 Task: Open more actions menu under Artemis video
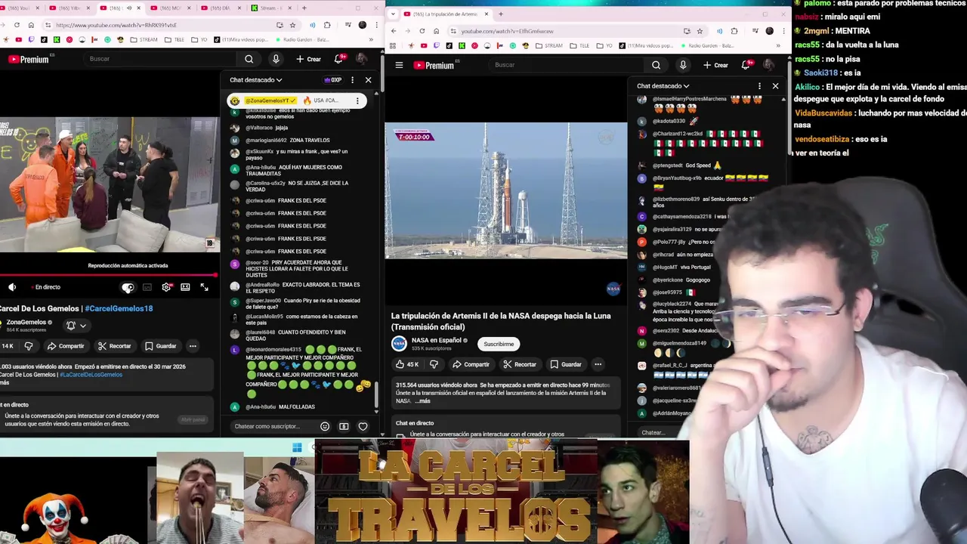click(598, 364)
